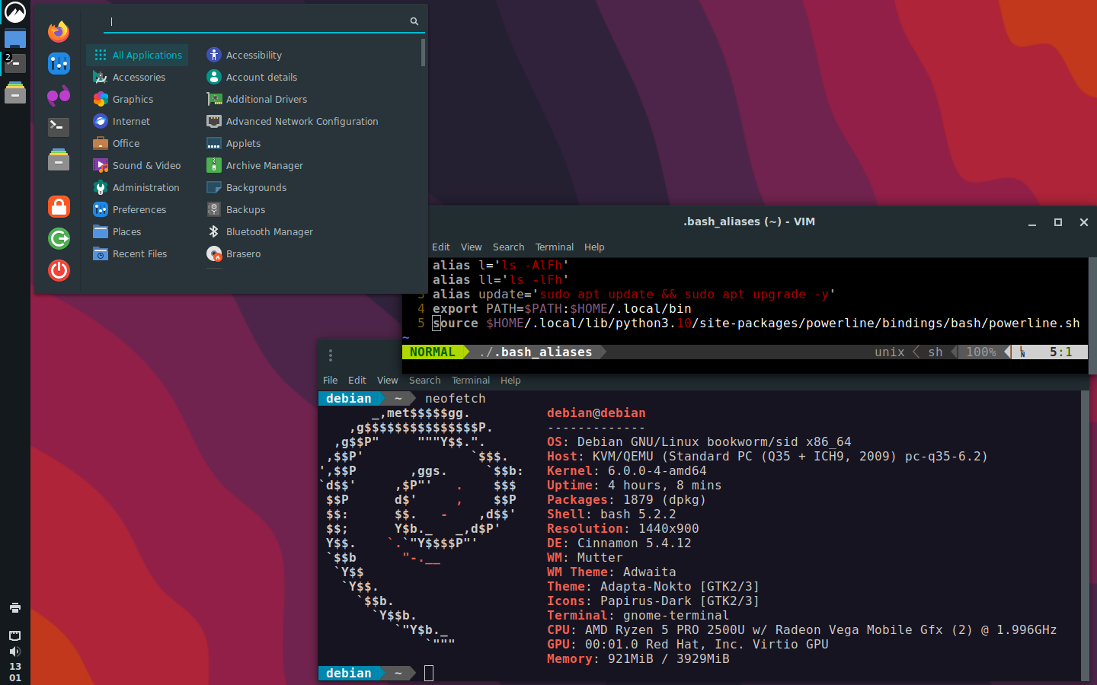Launch the purple app icon in menu favorites
This screenshot has width=1097, height=685.
[59, 95]
